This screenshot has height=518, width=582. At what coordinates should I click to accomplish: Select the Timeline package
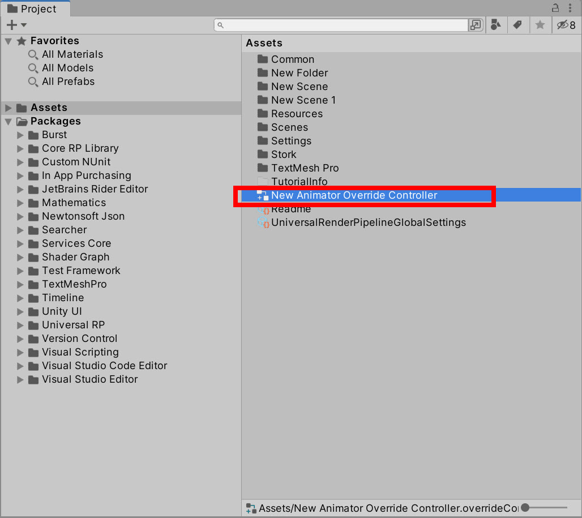(63, 298)
